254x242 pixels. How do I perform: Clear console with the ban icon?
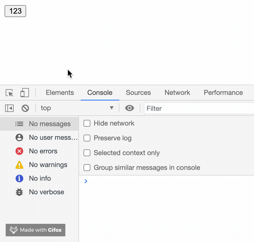(x=25, y=108)
